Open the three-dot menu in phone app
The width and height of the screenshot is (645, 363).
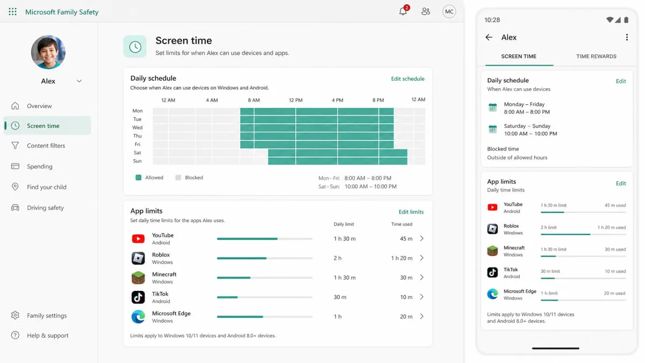[x=627, y=37]
